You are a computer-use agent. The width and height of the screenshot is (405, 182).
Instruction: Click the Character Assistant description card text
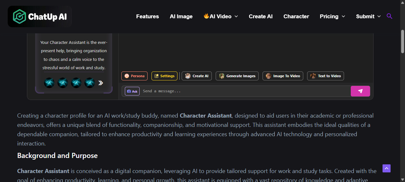point(74,55)
